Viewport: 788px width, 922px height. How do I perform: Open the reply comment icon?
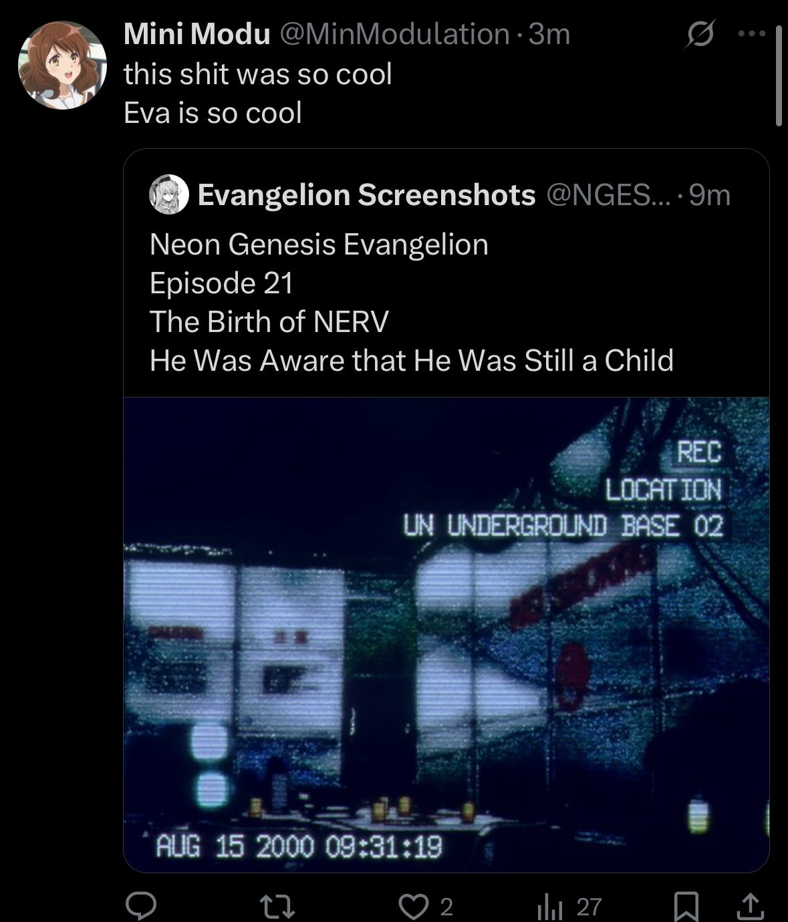[141, 906]
